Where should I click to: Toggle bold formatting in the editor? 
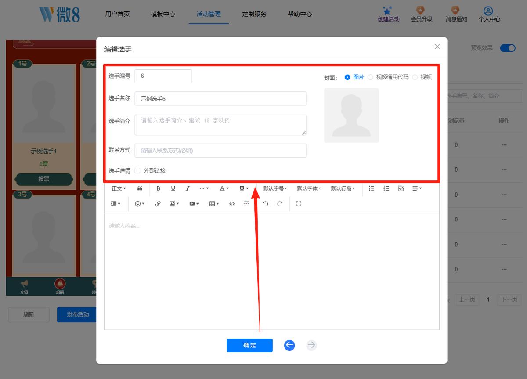tap(158, 188)
